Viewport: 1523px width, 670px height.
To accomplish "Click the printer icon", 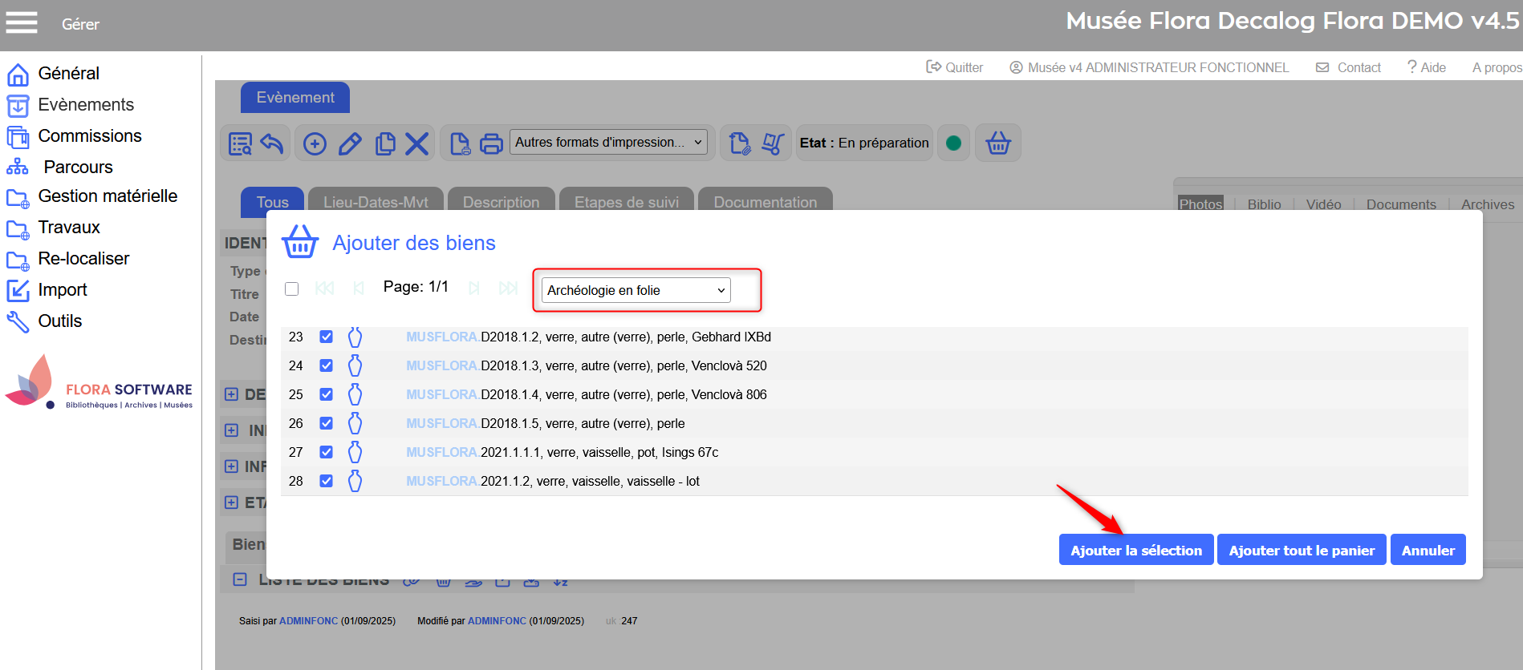I will click(x=491, y=144).
